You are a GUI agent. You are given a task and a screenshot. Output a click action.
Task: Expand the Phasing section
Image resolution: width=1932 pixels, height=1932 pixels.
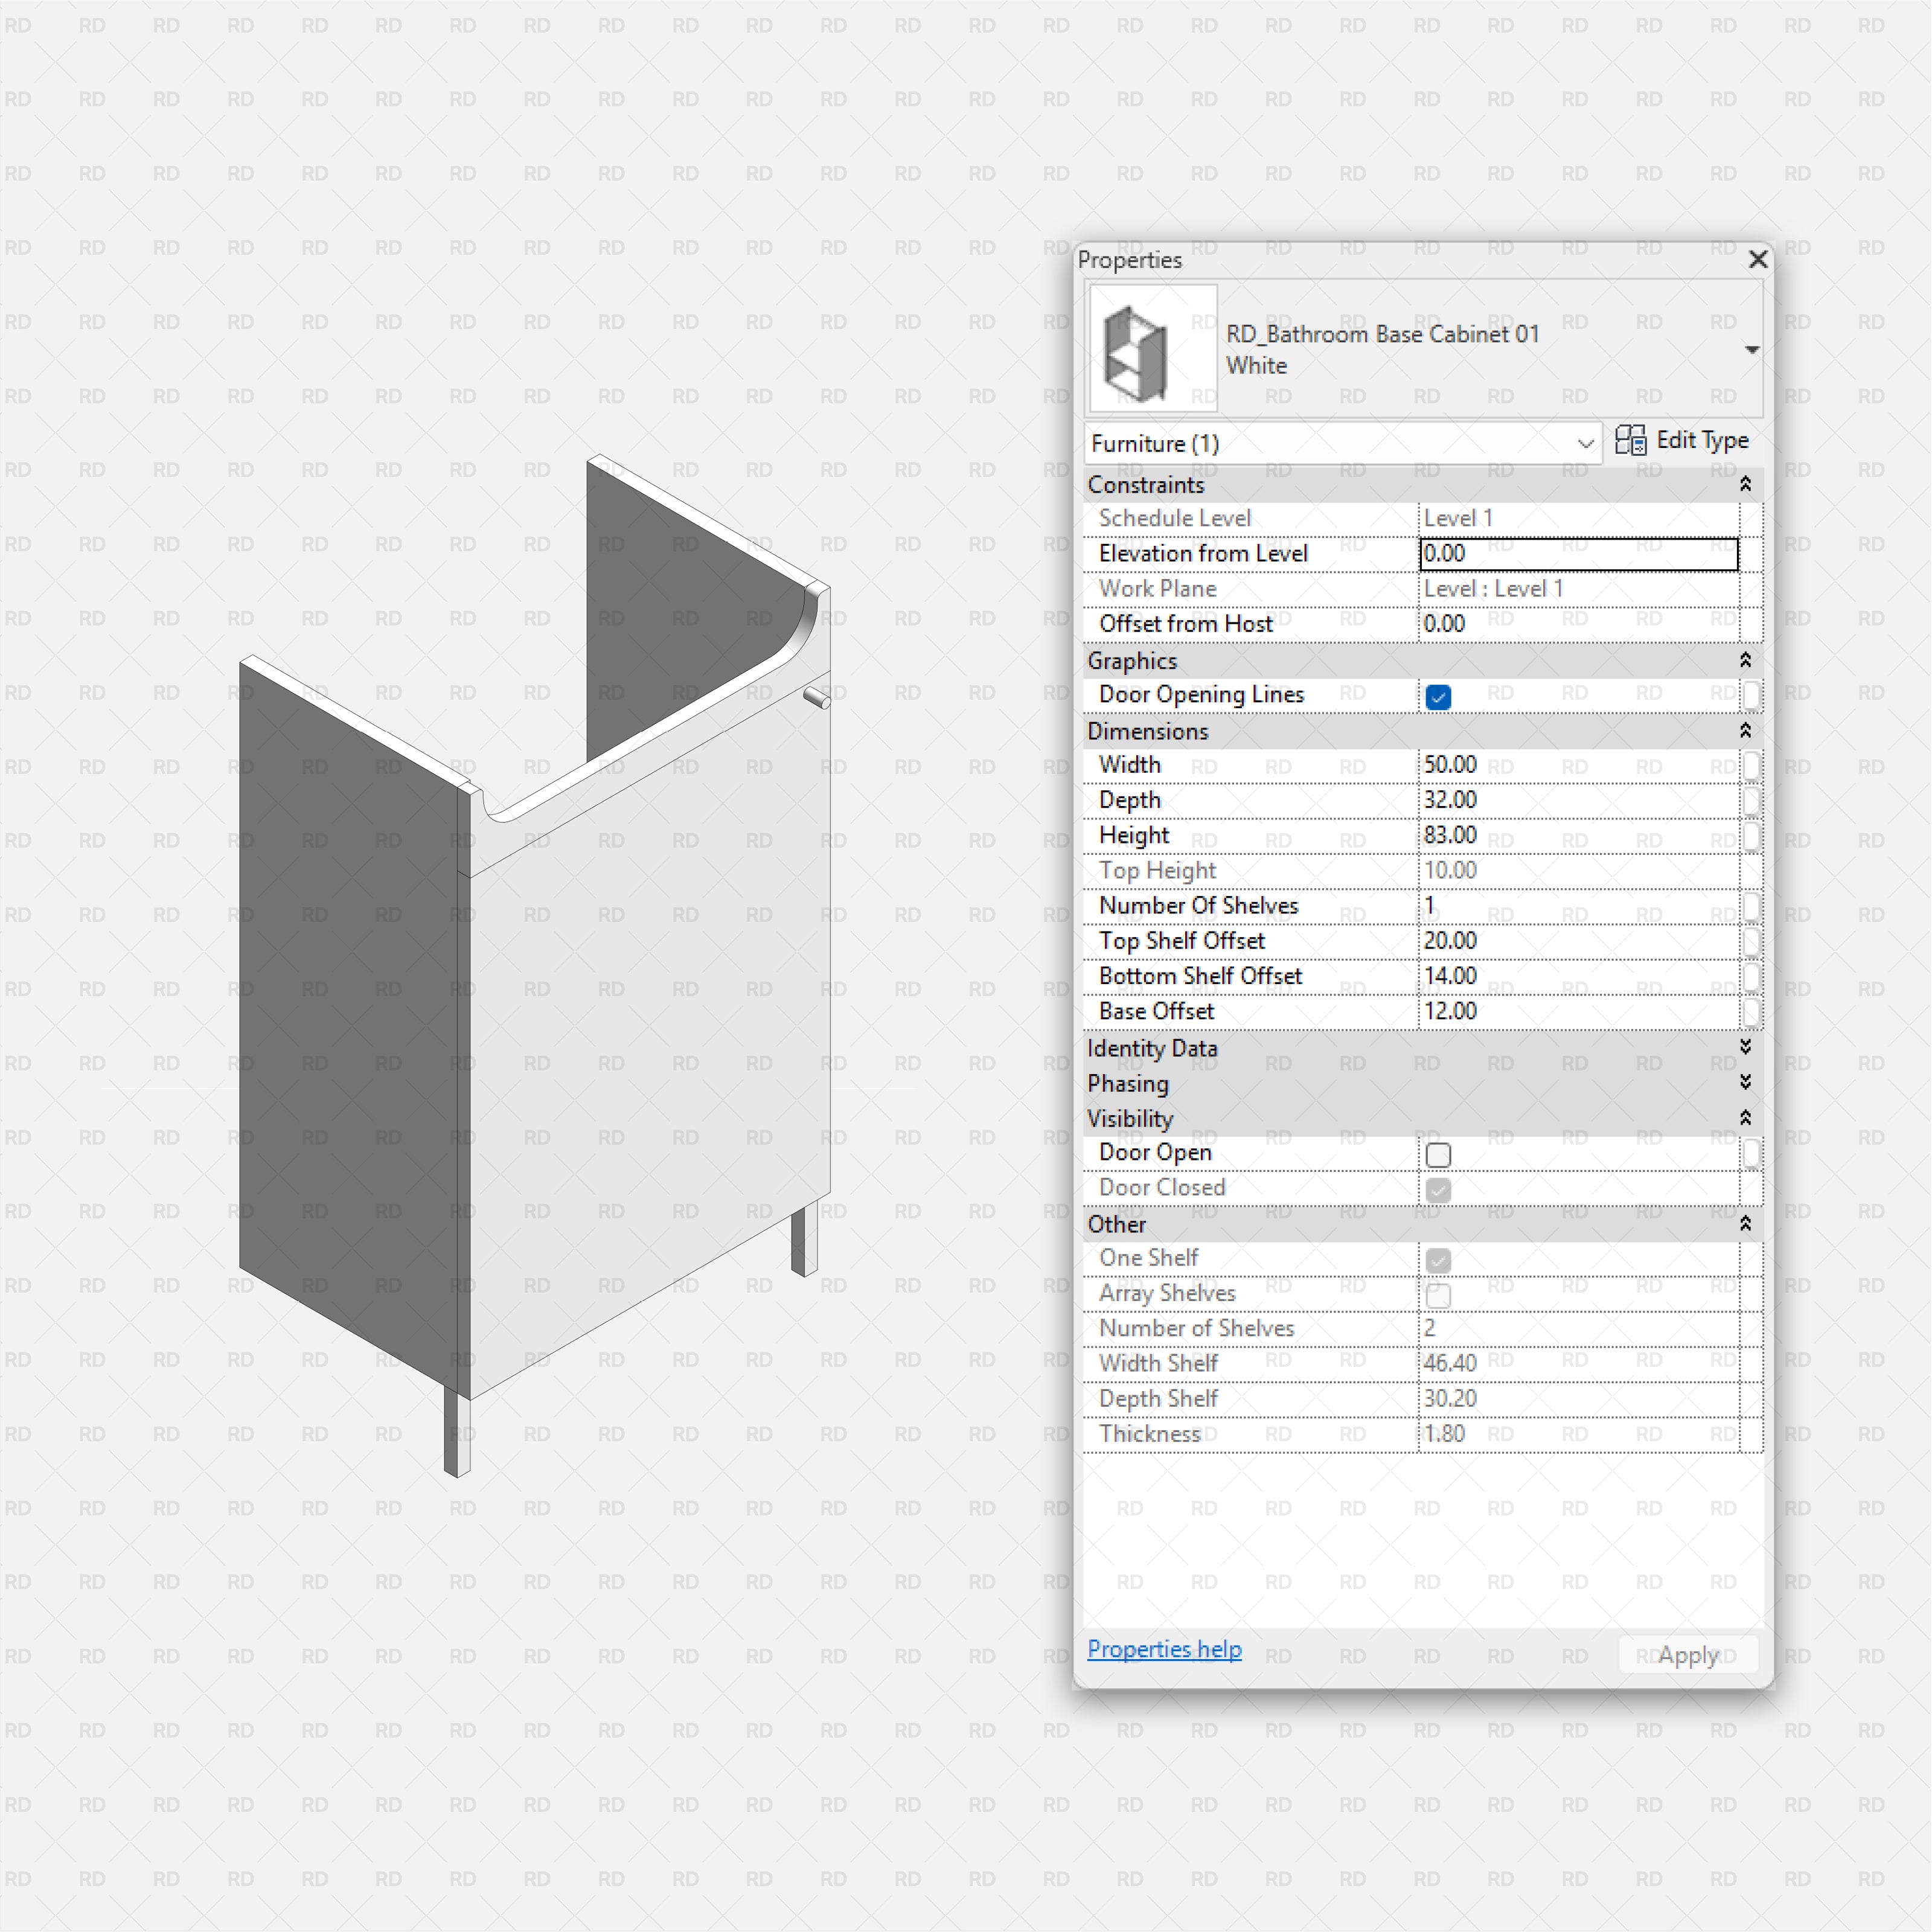(1745, 1083)
